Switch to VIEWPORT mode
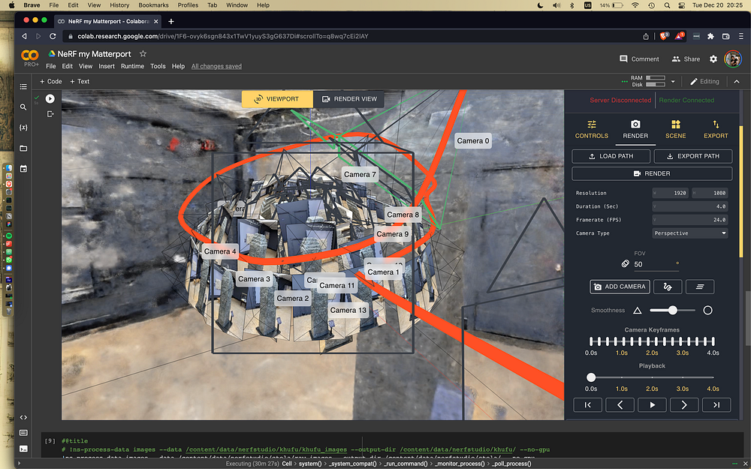The width and height of the screenshot is (751, 469). [277, 99]
